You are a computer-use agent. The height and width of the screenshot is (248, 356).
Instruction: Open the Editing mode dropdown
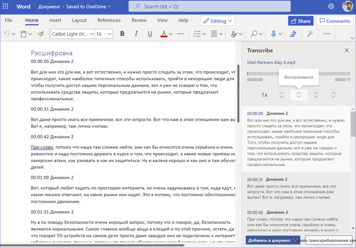[x=218, y=21]
